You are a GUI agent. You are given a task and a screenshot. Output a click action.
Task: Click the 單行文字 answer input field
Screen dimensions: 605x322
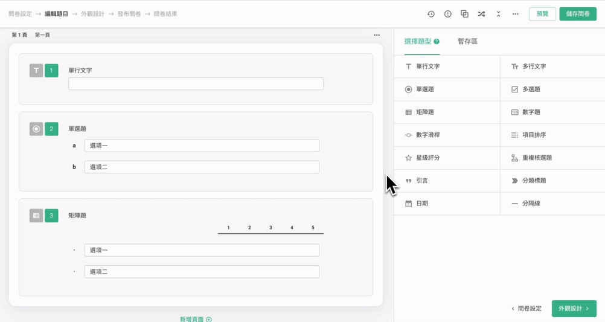point(196,84)
